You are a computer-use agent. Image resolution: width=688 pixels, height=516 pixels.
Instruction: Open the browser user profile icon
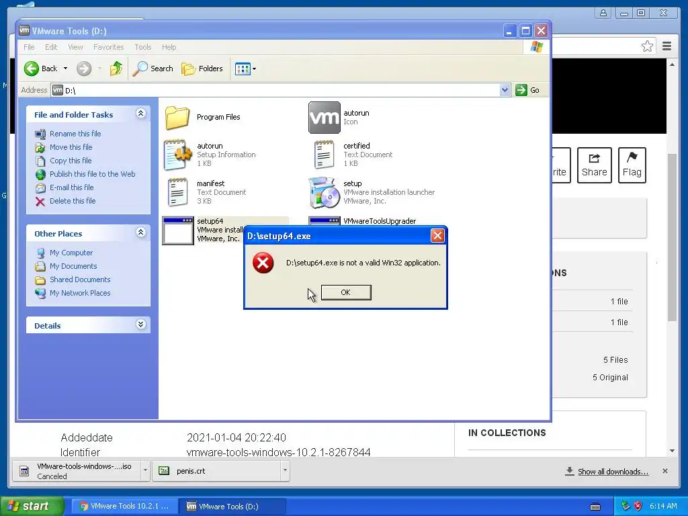[x=603, y=13]
